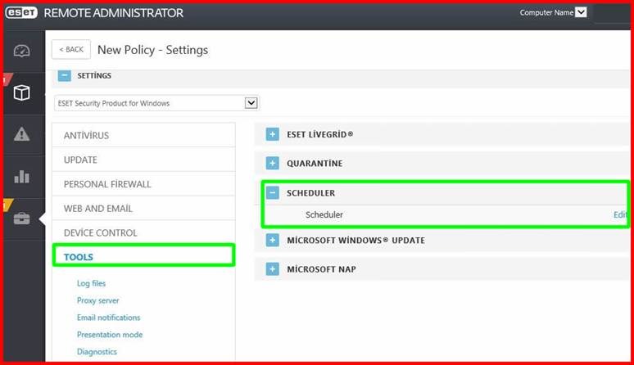
Task: Click the ESET logo in header
Action: point(21,12)
